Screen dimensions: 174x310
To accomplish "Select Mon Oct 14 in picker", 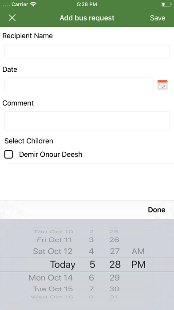I will point(51,278).
